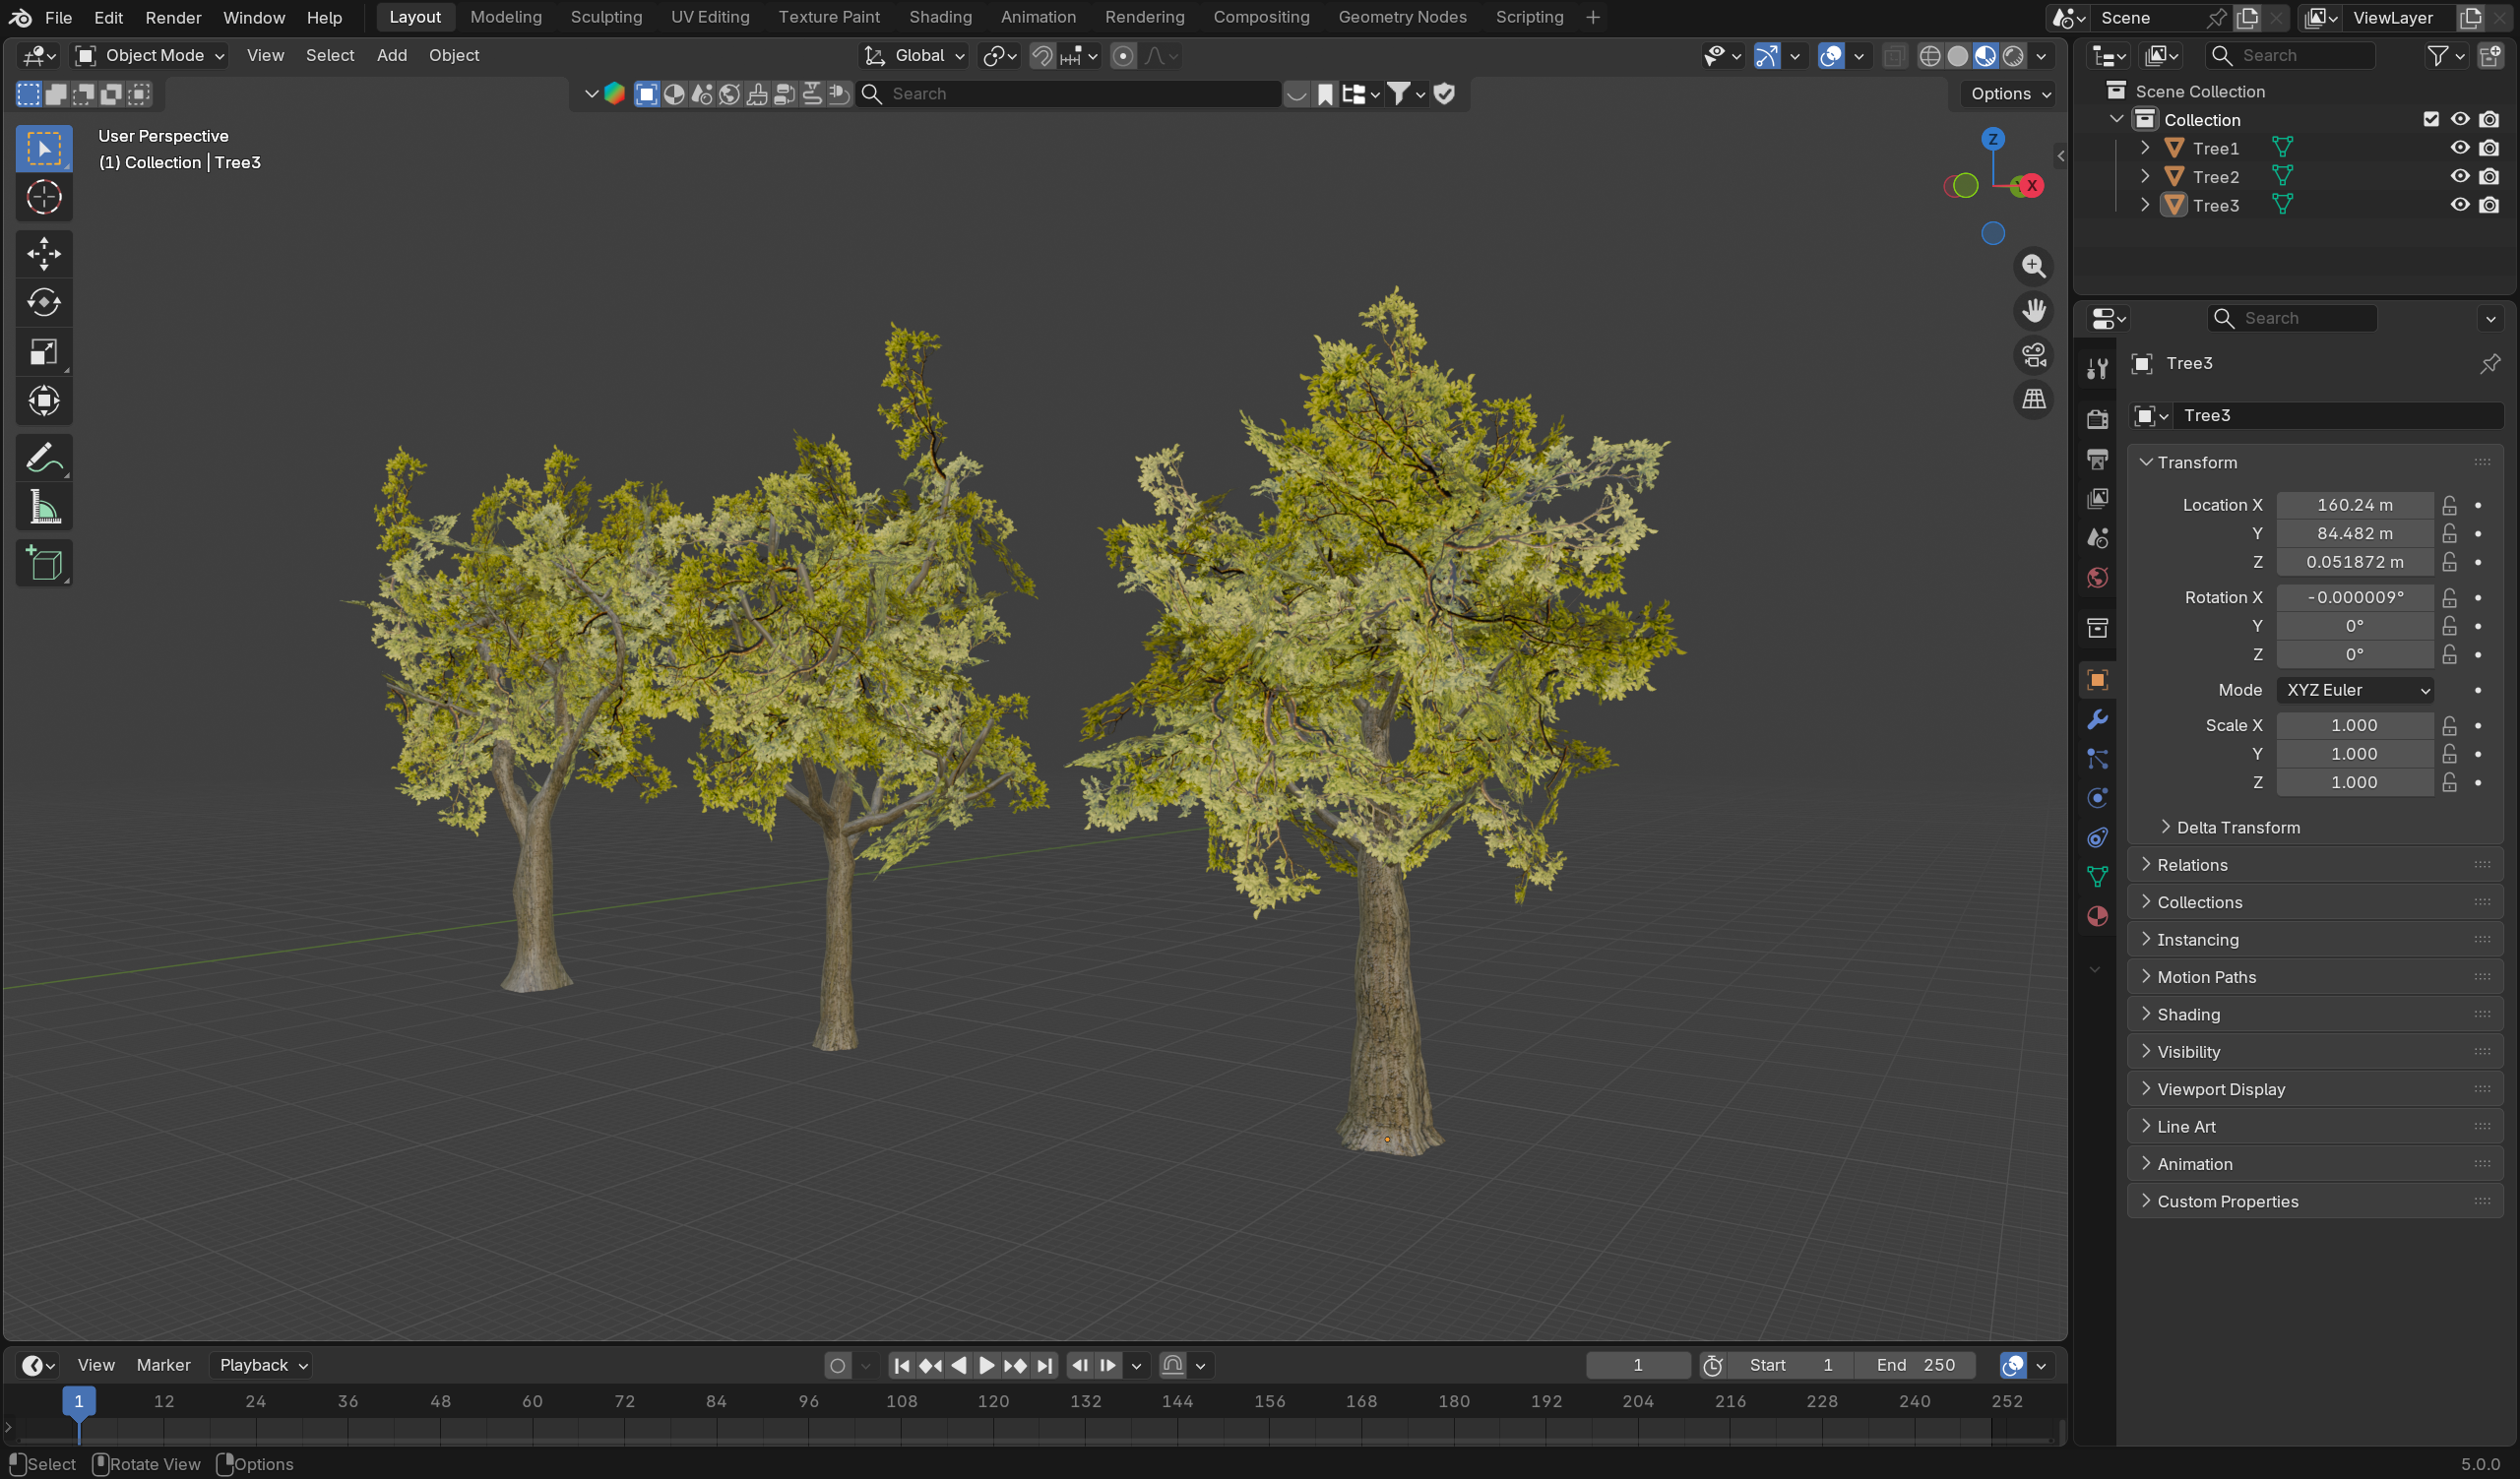This screenshot has width=2520, height=1479.
Task: Click the Z axis on navigation gizmo
Action: (x=1992, y=139)
